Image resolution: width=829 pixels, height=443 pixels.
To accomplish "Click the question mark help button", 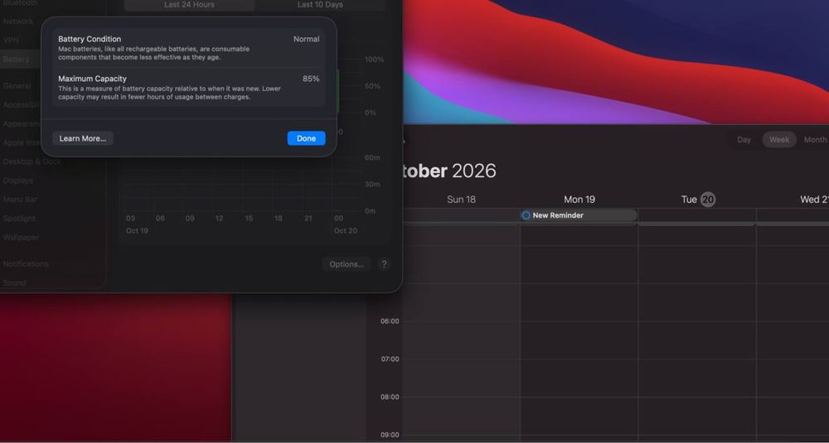I will click(x=385, y=264).
